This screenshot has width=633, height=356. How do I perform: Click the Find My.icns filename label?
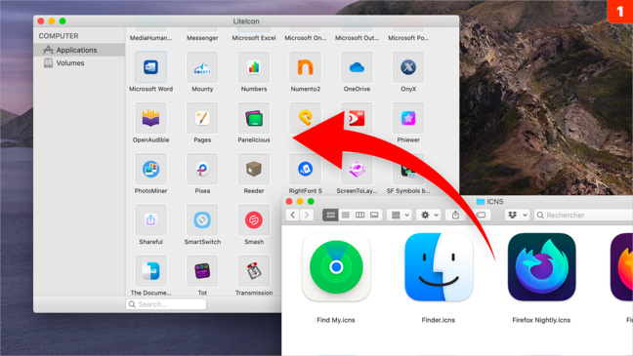point(336,320)
